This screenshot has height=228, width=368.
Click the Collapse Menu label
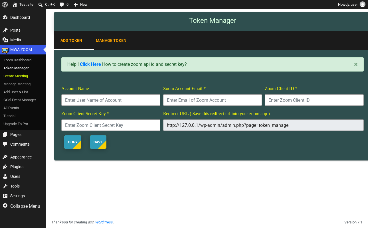tap(25, 206)
